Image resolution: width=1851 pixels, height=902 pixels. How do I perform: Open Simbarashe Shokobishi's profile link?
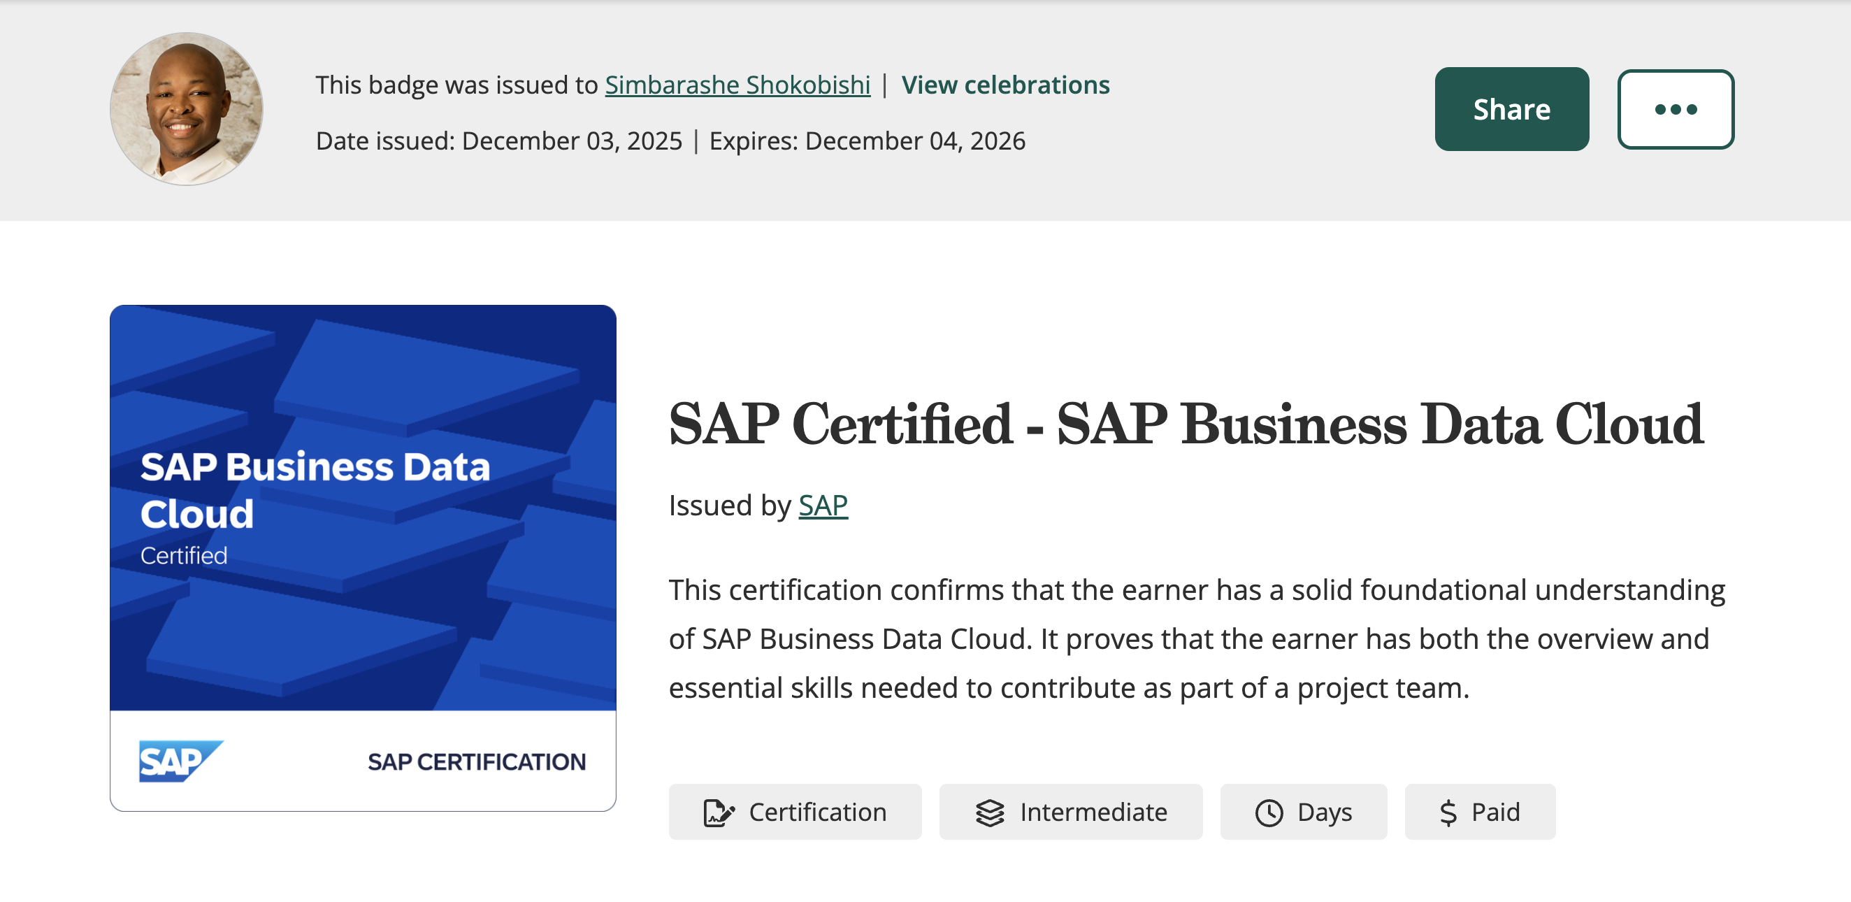point(737,85)
